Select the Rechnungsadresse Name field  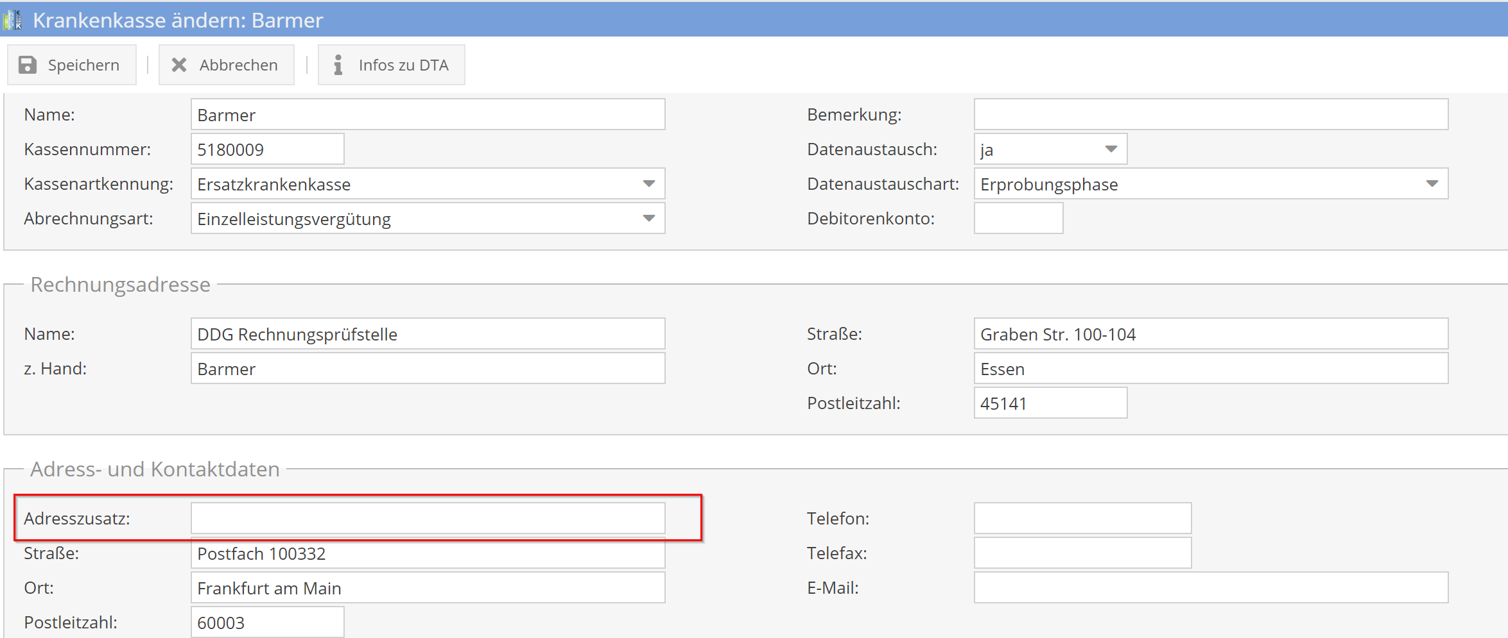428,334
